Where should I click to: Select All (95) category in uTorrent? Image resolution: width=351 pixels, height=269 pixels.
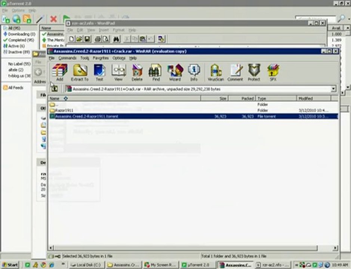12,28
